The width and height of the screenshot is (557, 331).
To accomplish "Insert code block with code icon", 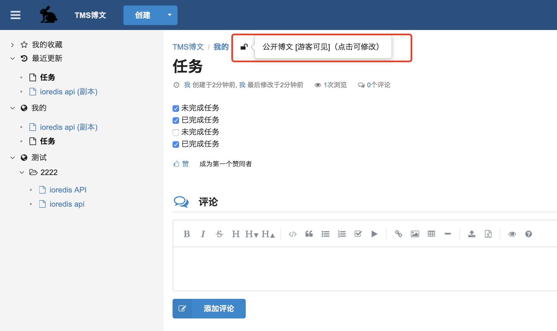I will (293, 234).
